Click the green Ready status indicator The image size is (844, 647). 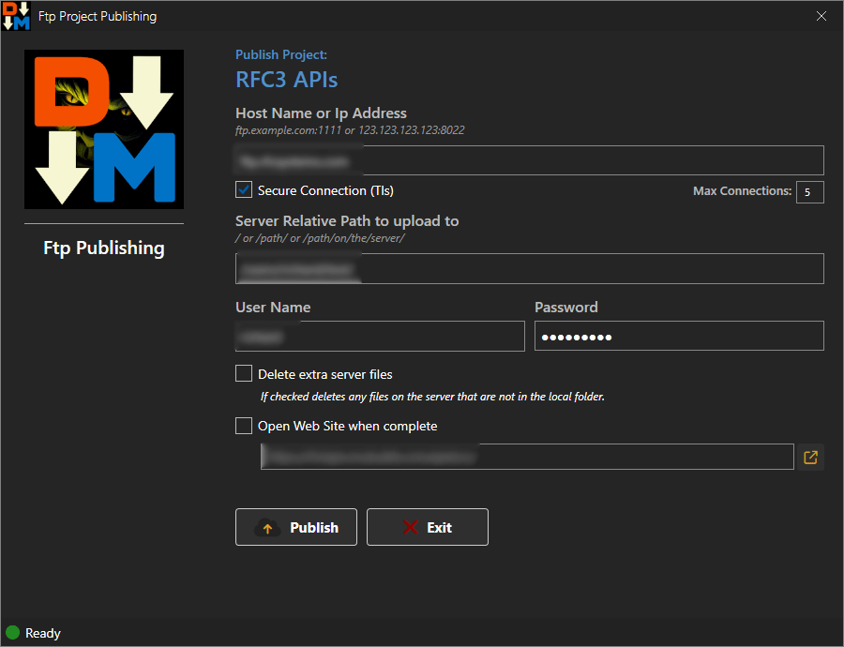pos(13,633)
